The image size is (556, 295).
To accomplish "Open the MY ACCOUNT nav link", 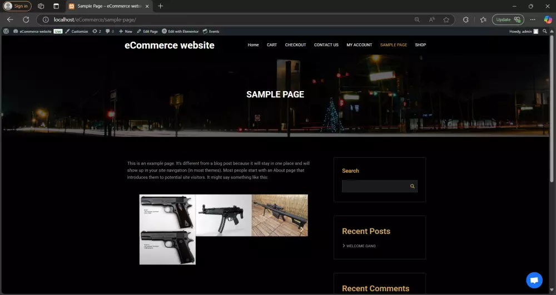I will 359,45.
